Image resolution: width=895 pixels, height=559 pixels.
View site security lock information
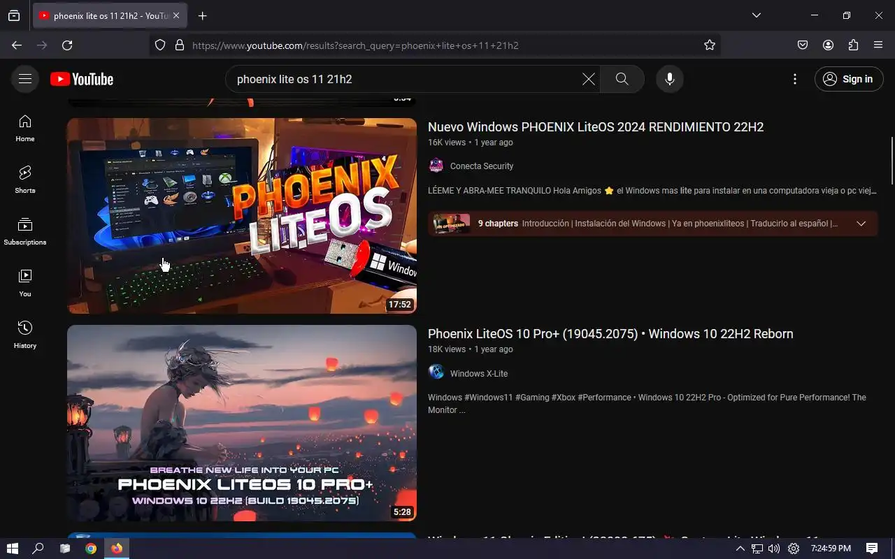[x=180, y=45]
